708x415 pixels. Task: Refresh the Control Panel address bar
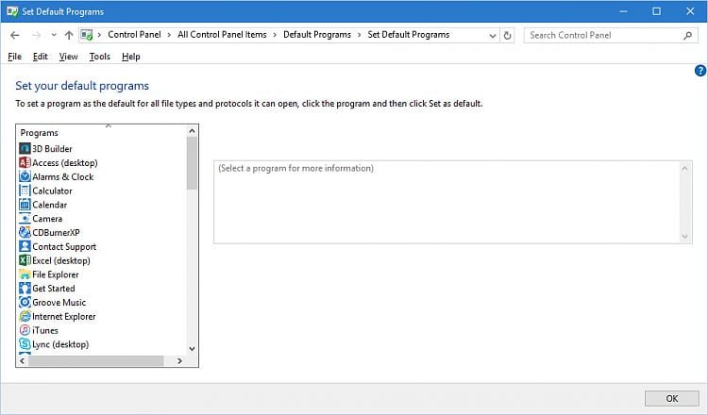(508, 35)
